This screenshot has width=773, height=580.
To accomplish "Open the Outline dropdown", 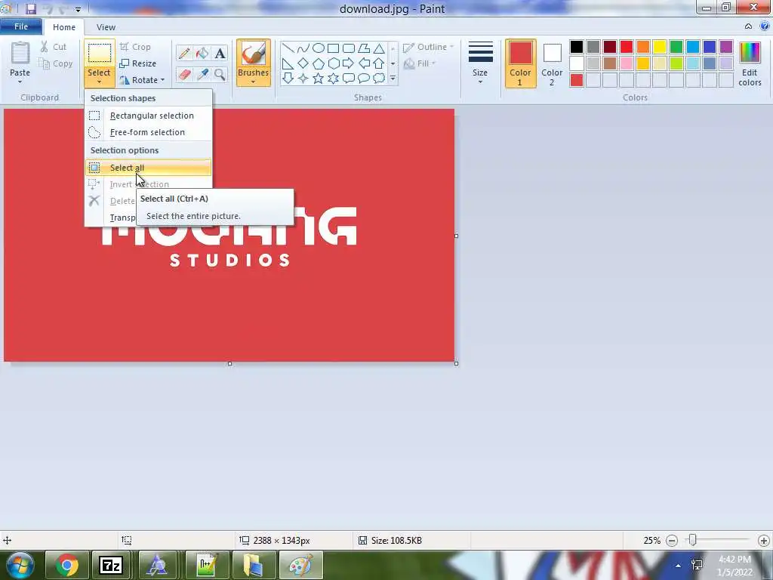I will pyautogui.click(x=428, y=47).
